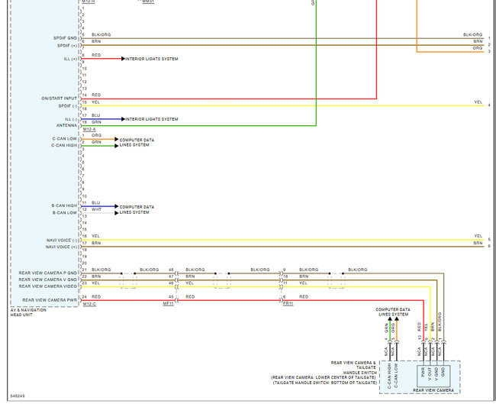Image resolution: width=496 pixels, height=404 pixels.
Task: Select the B-CAN HIGH label
Action: pyautogui.click(x=64, y=205)
